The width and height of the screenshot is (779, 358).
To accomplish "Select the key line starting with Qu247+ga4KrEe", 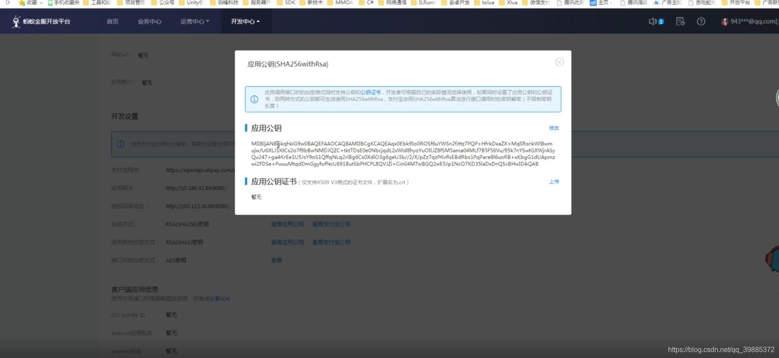I will pos(403,157).
